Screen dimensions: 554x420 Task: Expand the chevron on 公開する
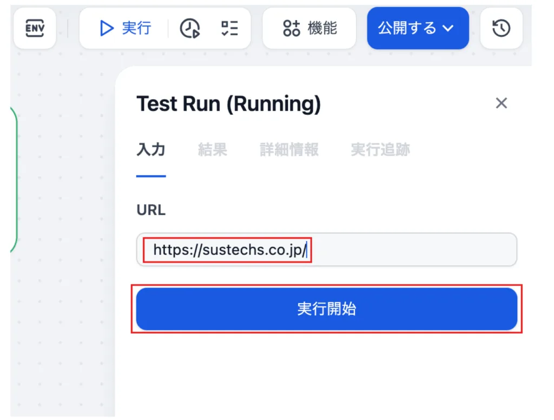[448, 28]
